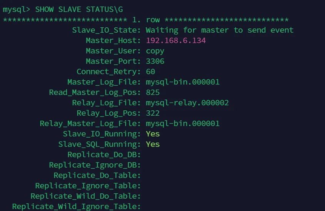Click the Connect_Retry value 60

(x=150, y=71)
